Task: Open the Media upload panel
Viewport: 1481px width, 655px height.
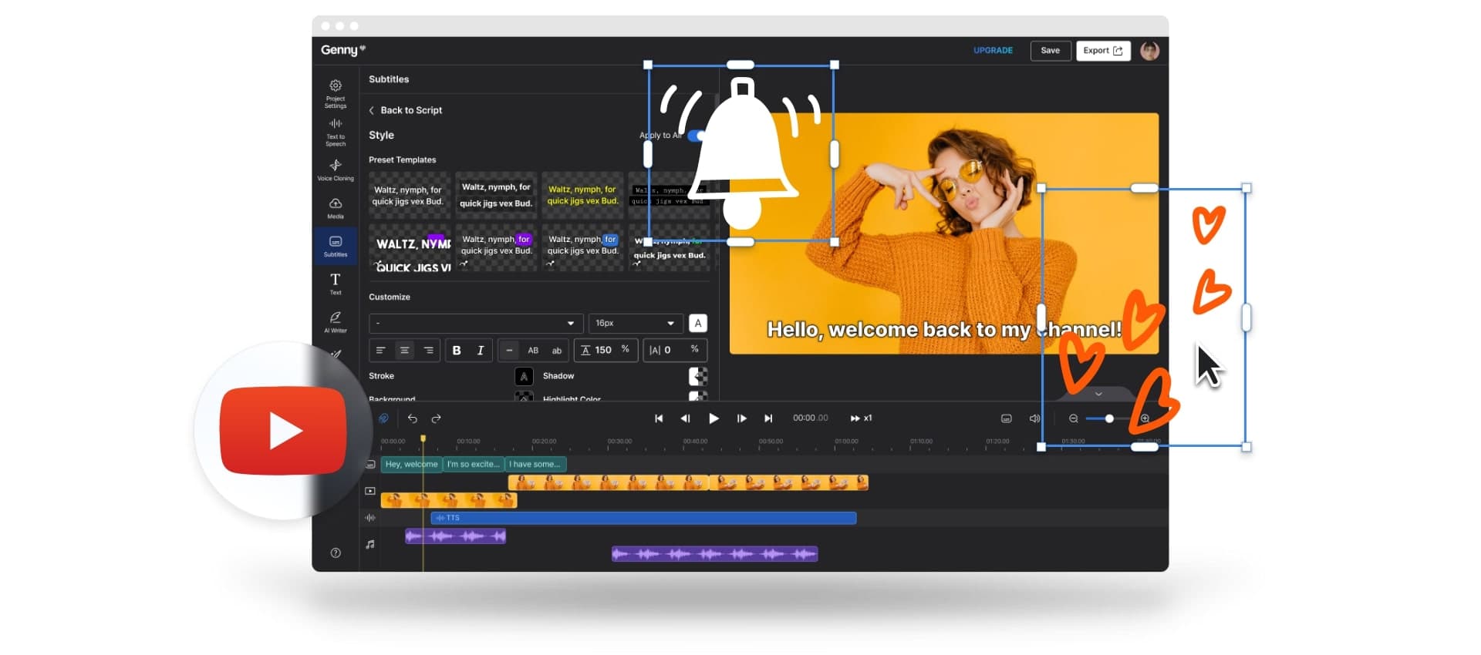Action: click(x=336, y=207)
